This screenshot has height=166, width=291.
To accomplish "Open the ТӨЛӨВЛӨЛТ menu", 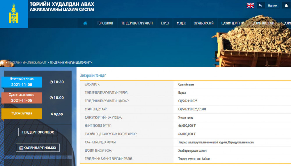I will [105, 23].
